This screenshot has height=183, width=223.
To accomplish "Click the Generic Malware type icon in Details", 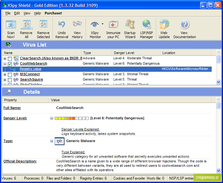I will tap(59, 141).
